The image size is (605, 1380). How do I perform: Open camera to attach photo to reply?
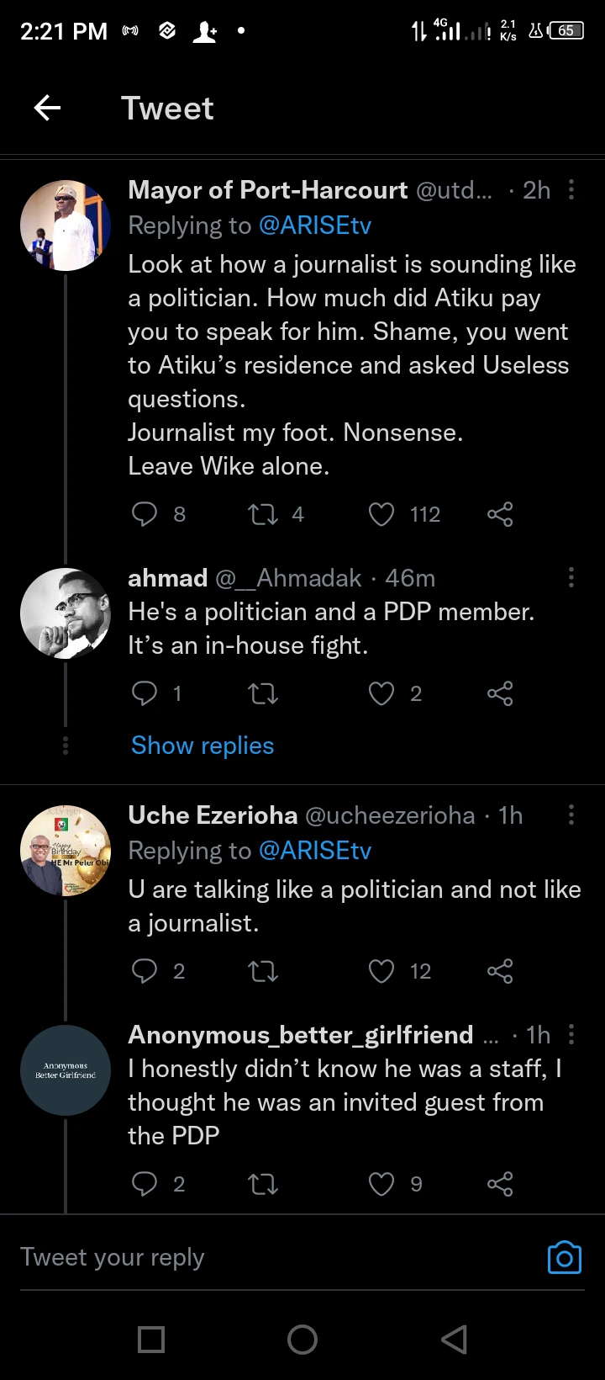(x=564, y=1257)
